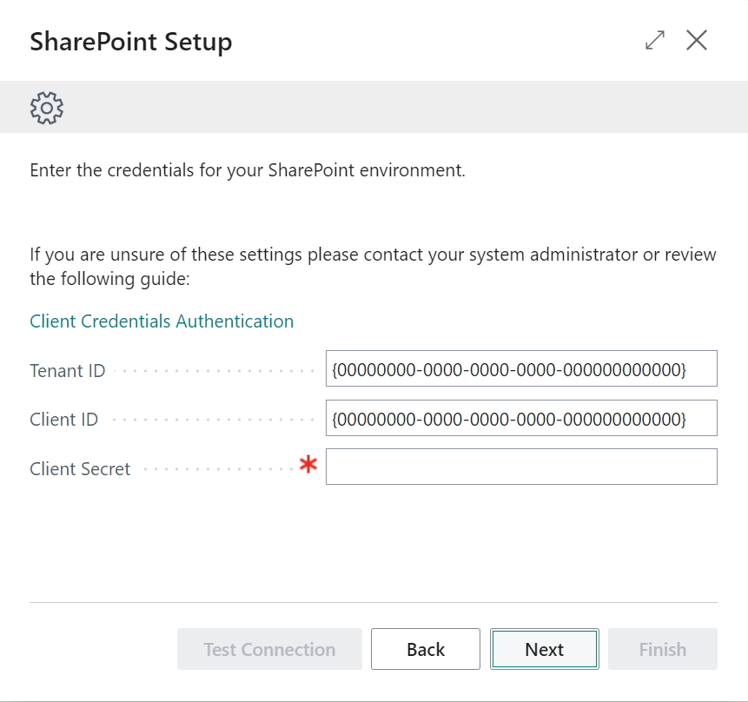Click the expand-to-full-screen arrows icon
Screen dimensions: 748x702
pyautogui.click(x=654, y=40)
